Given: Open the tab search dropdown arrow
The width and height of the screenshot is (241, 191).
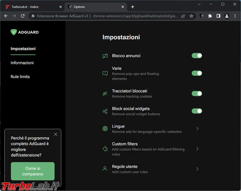Looking at the screenshot, I should point(199,4).
